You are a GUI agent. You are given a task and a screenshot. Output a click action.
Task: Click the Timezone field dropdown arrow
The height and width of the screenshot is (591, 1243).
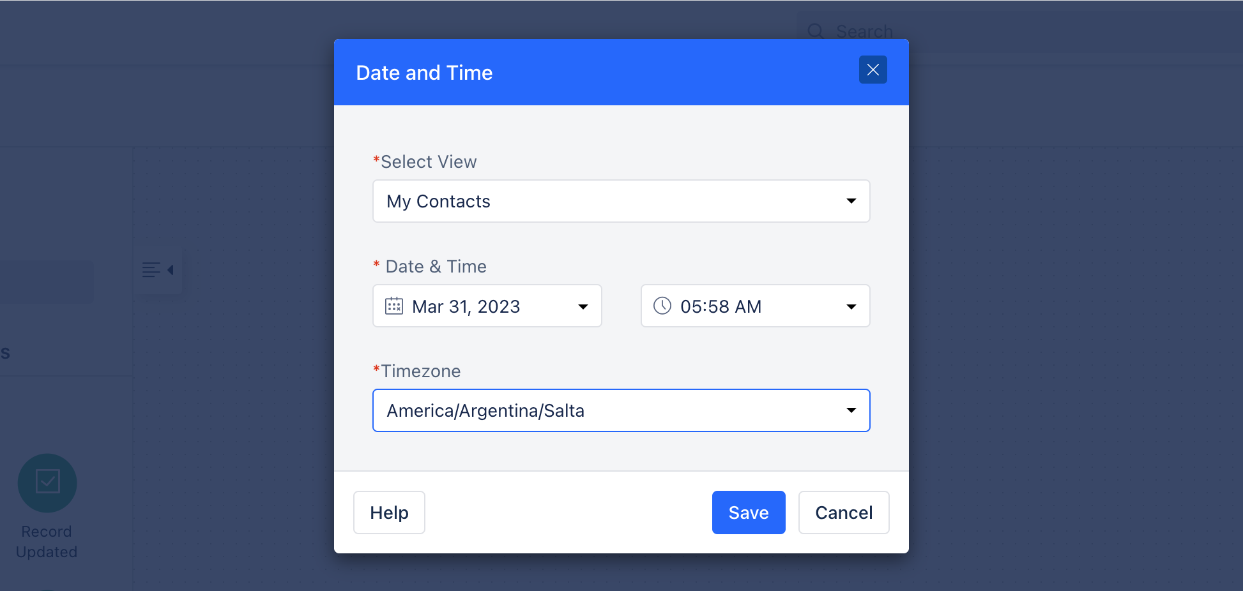[x=851, y=410]
